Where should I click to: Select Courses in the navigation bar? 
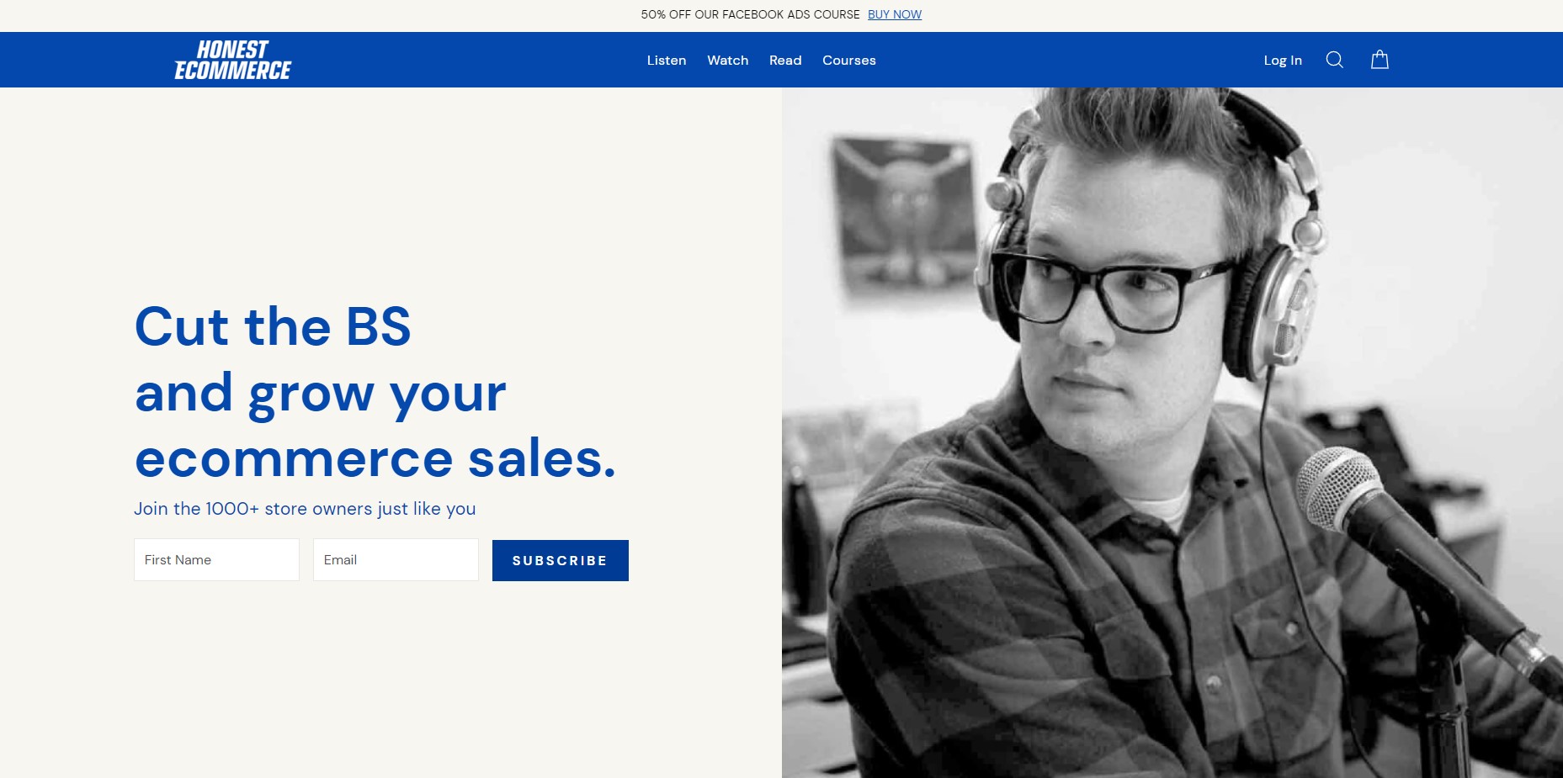pyautogui.click(x=849, y=61)
